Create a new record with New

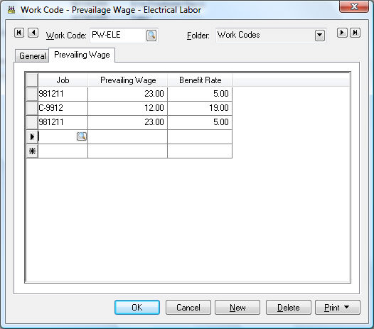(237, 307)
